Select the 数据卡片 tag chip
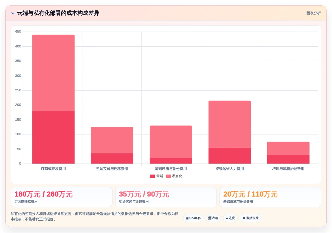Screen dimensions: 332x233 click(x=251, y=218)
